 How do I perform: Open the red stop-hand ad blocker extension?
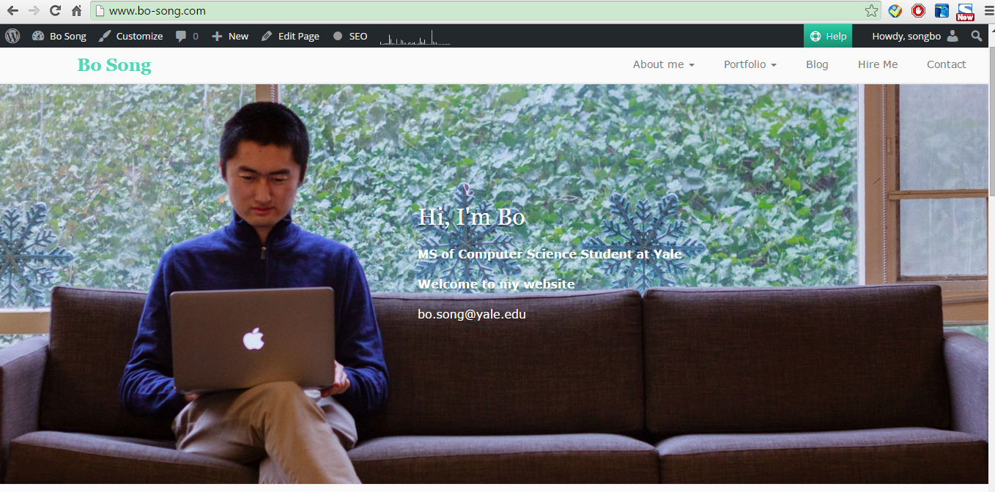[x=918, y=11]
